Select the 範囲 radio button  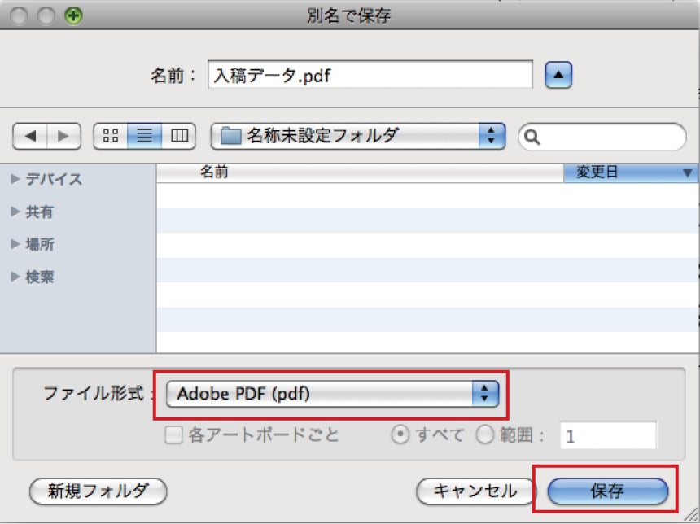(485, 435)
